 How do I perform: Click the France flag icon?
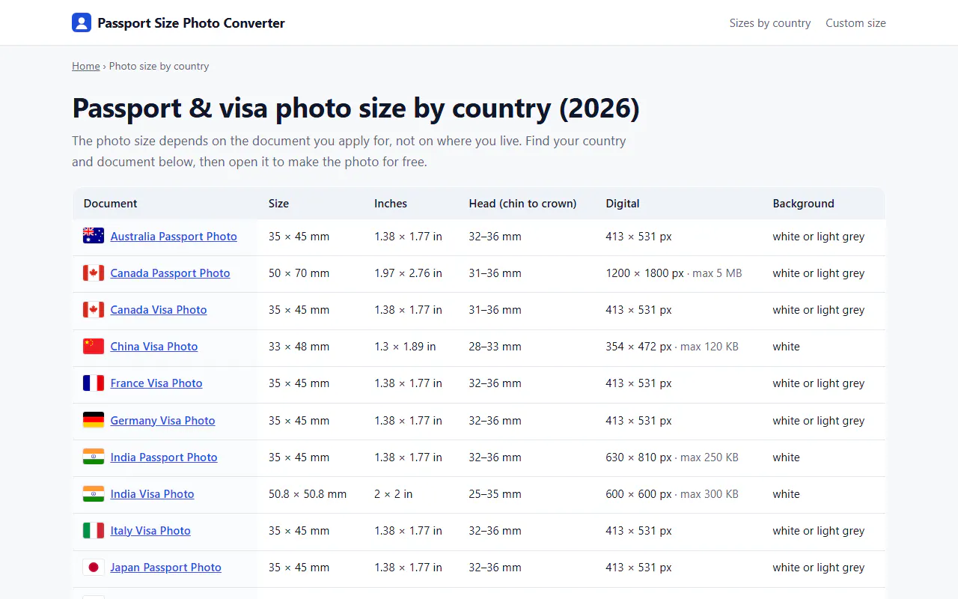pyautogui.click(x=94, y=383)
